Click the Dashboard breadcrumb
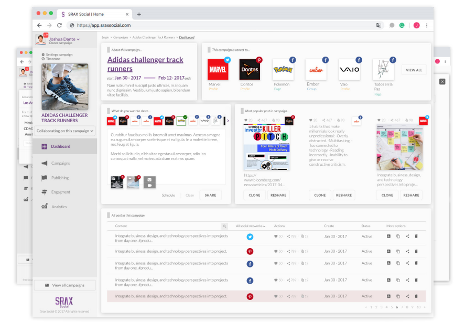 pyautogui.click(x=187, y=37)
